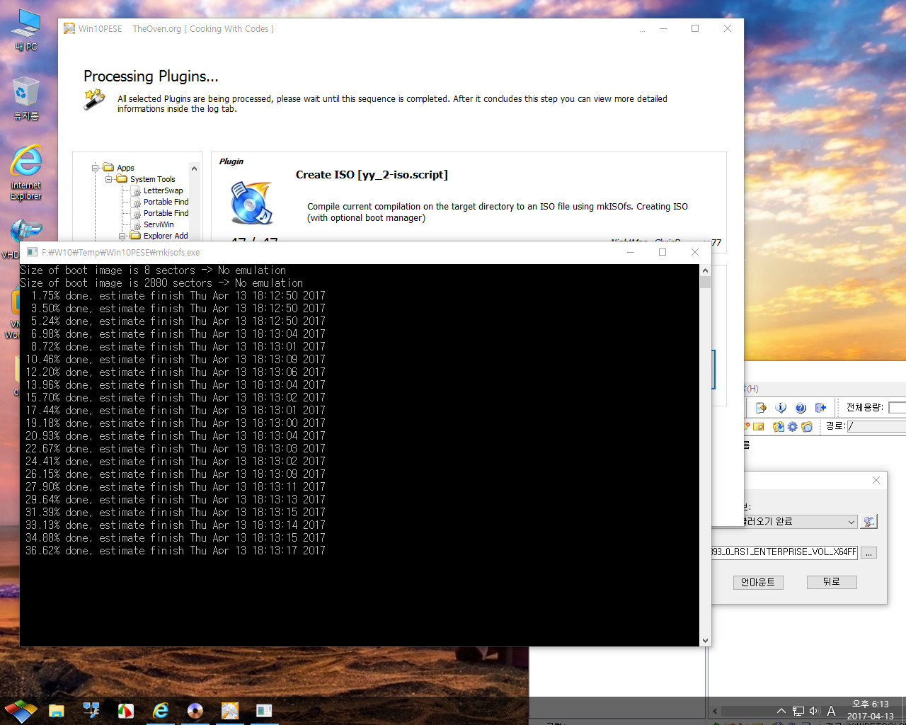Select the Explorer Add folder in the tree

pyautogui.click(x=166, y=236)
